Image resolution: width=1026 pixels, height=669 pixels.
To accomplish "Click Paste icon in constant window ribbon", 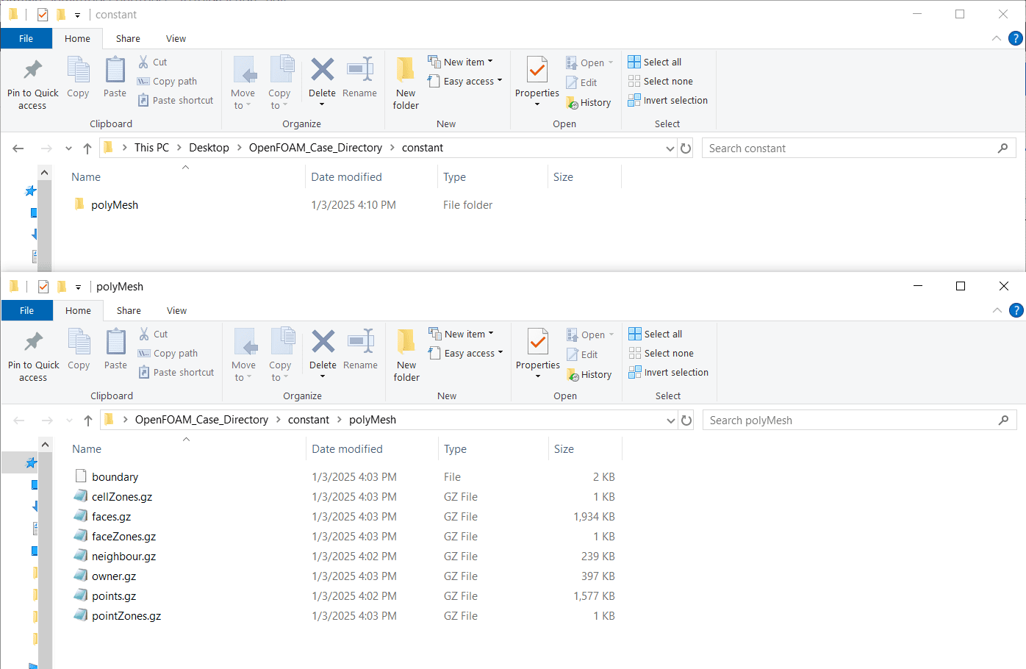I will (115, 76).
